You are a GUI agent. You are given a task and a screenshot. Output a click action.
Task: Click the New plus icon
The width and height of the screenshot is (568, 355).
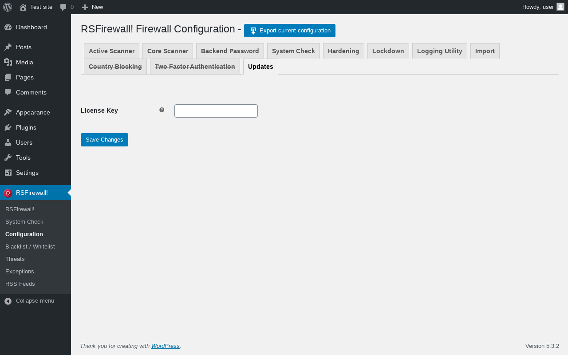point(85,7)
